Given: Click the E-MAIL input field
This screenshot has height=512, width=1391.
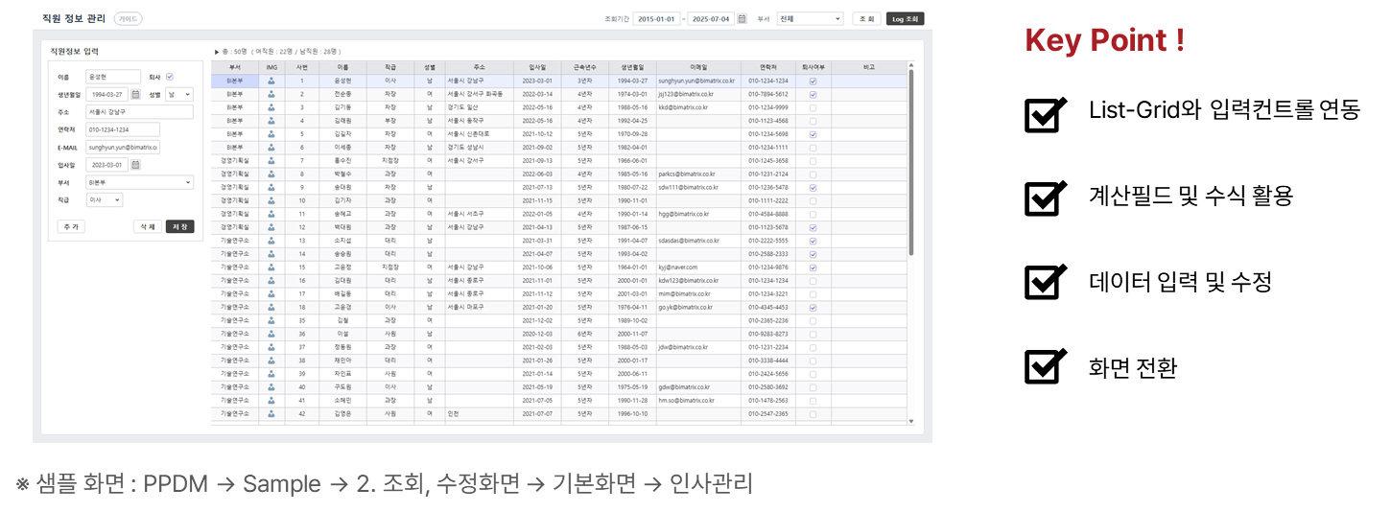Looking at the screenshot, I should pos(123,148).
